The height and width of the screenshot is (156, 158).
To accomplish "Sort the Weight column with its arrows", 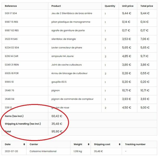I will click(89, 144).
